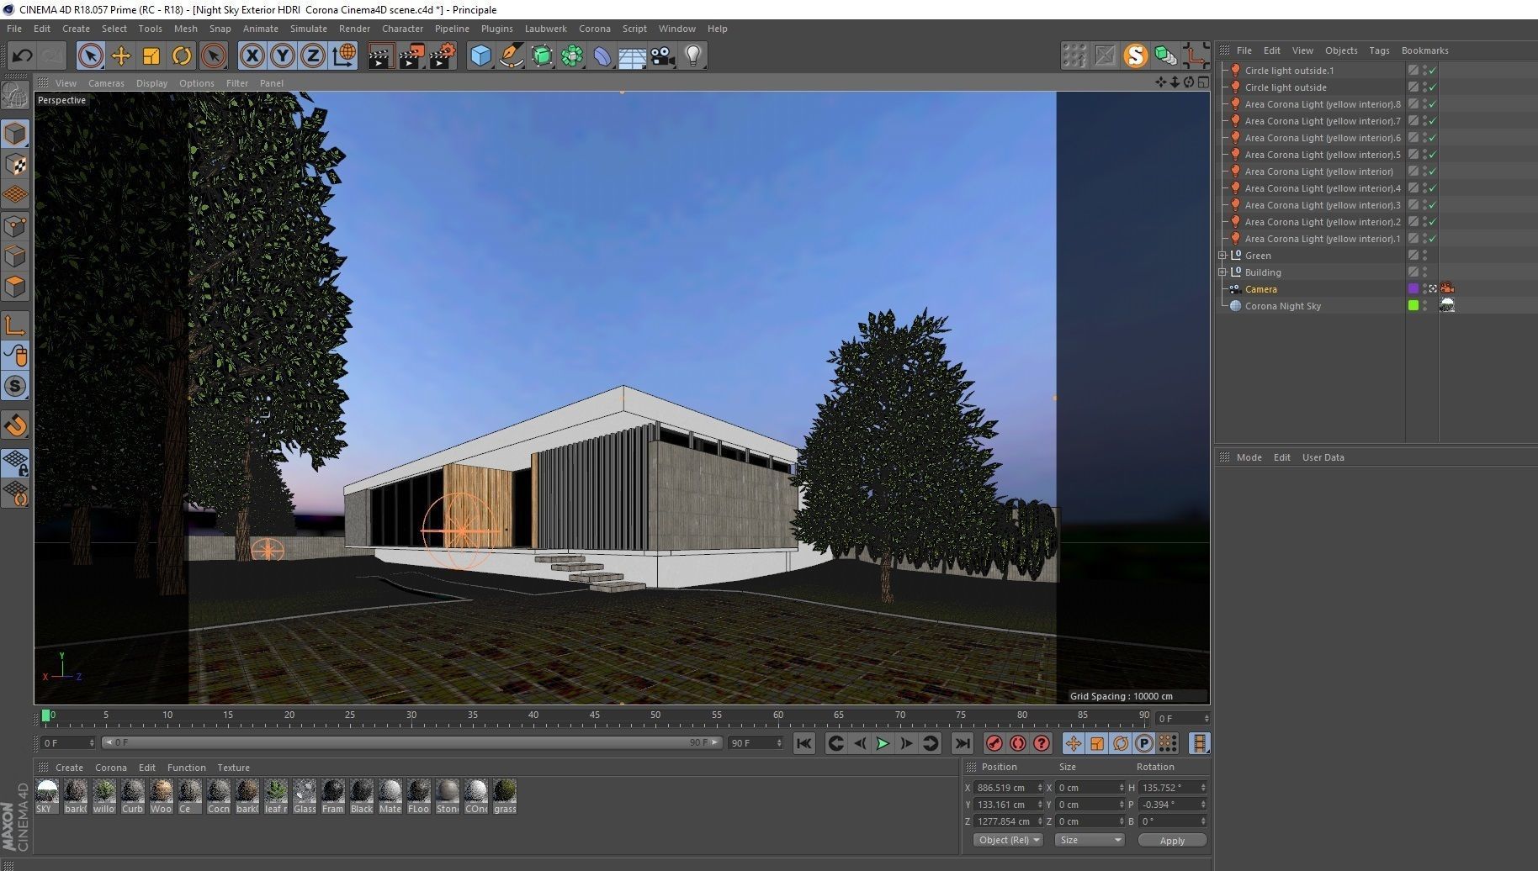Toggle Autokeying
1538x871 pixels.
coord(1018,743)
